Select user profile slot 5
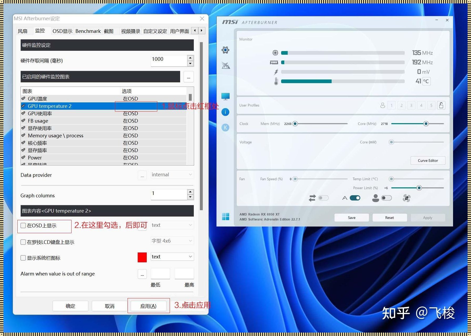 (x=431, y=105)
